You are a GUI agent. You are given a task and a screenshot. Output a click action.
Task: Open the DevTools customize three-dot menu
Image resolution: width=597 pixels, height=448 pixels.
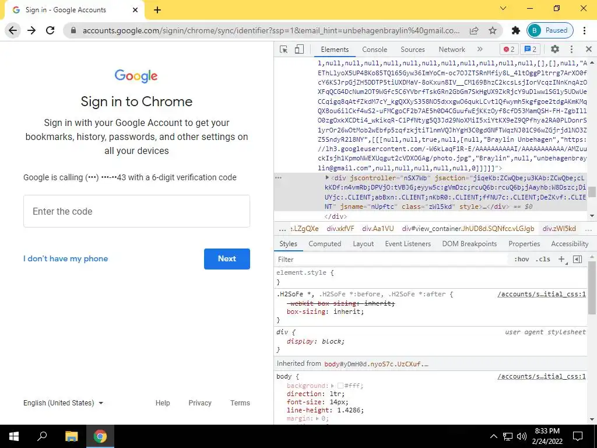click(x=571, y=49)
